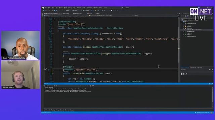Open the Project menu

60,8
